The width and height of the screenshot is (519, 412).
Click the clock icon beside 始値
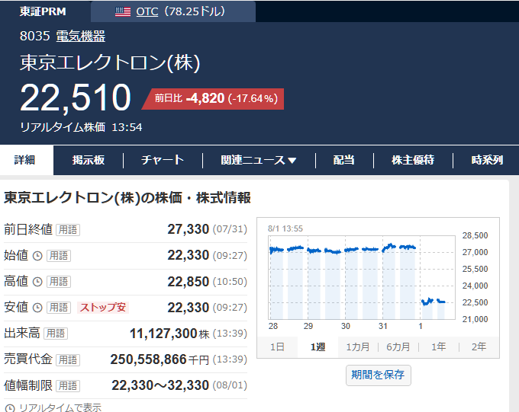tap(37, 256)
